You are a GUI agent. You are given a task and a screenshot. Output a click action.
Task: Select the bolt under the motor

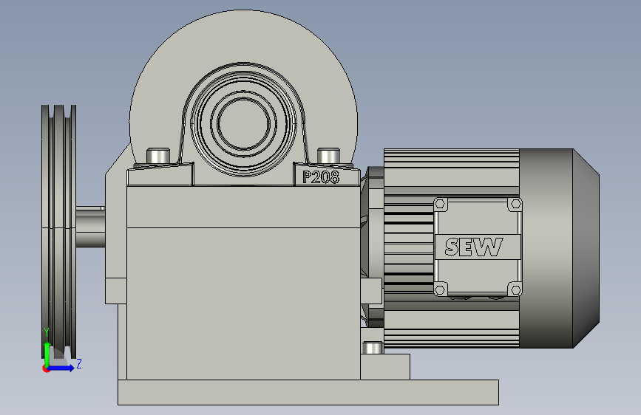[x=373, y=348]
